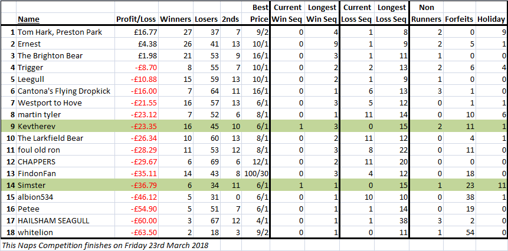Select FindonFan's 100/30 best price cell
The width and height of the screenshot is (508, 251).
[255, 174]
